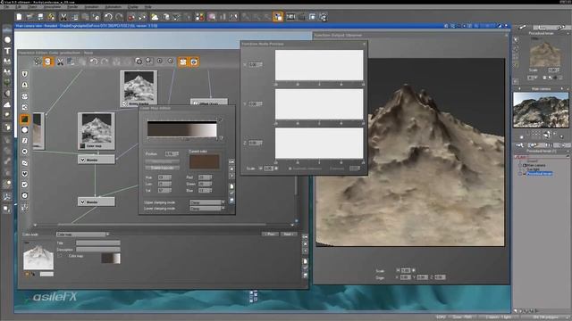Click the Title field in node properties

point(97,243)
